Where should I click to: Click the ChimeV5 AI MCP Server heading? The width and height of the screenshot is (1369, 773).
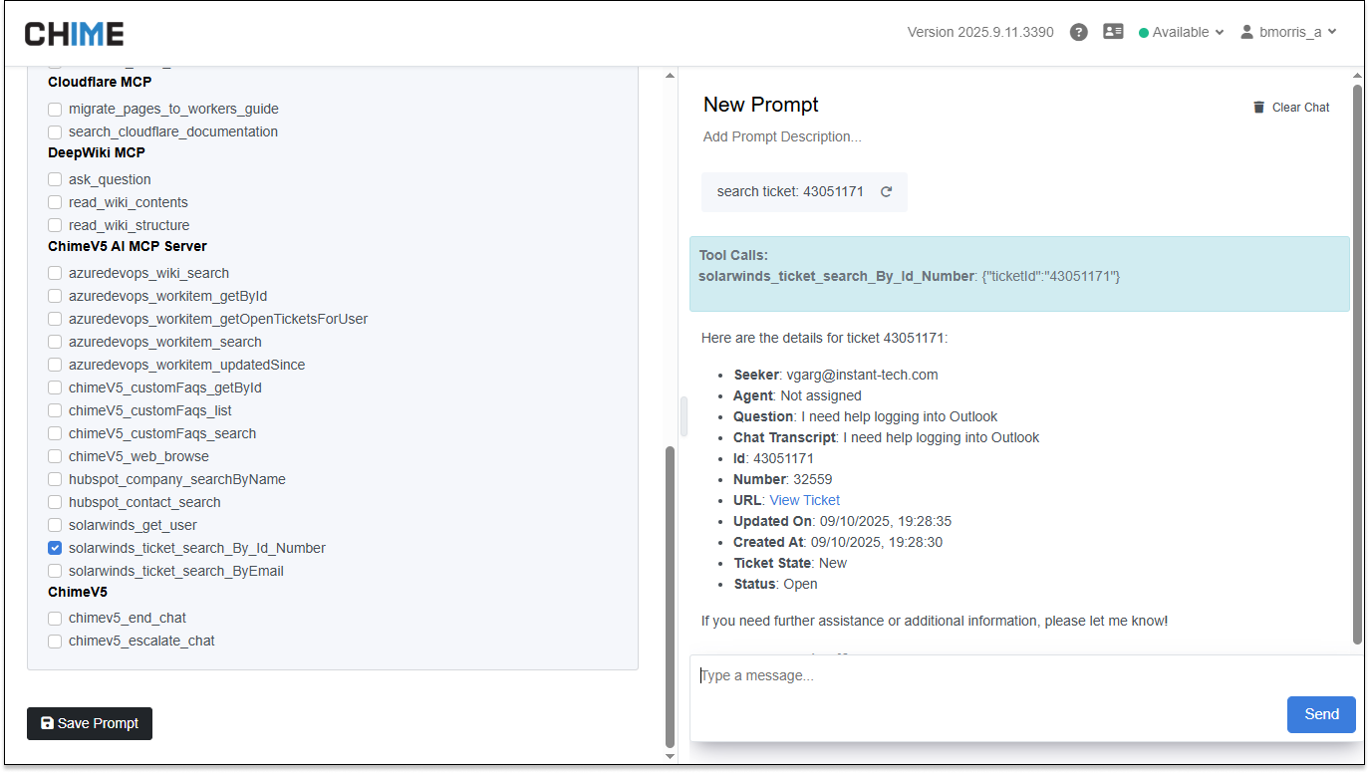click(x=128, y=246)
